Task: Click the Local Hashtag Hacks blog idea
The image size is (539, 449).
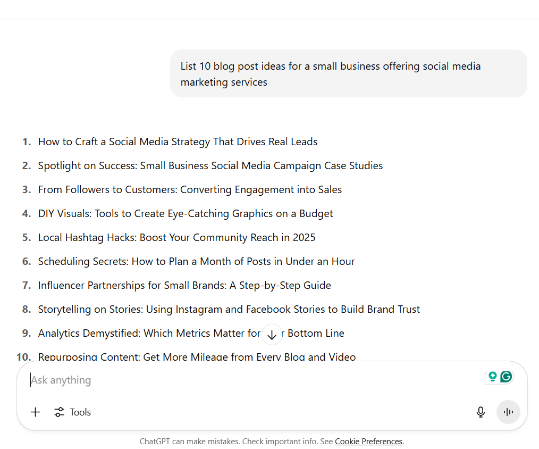Action: [176, 237]
